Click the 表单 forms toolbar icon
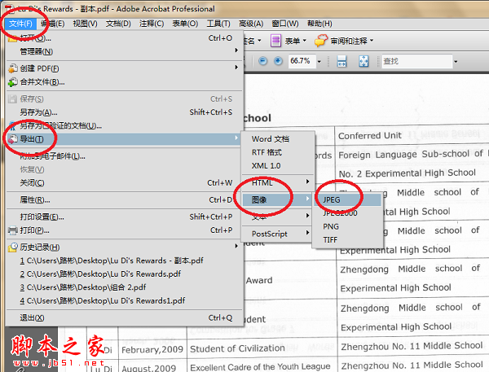Viewport: 489px width, 372px height. (275, 41)
